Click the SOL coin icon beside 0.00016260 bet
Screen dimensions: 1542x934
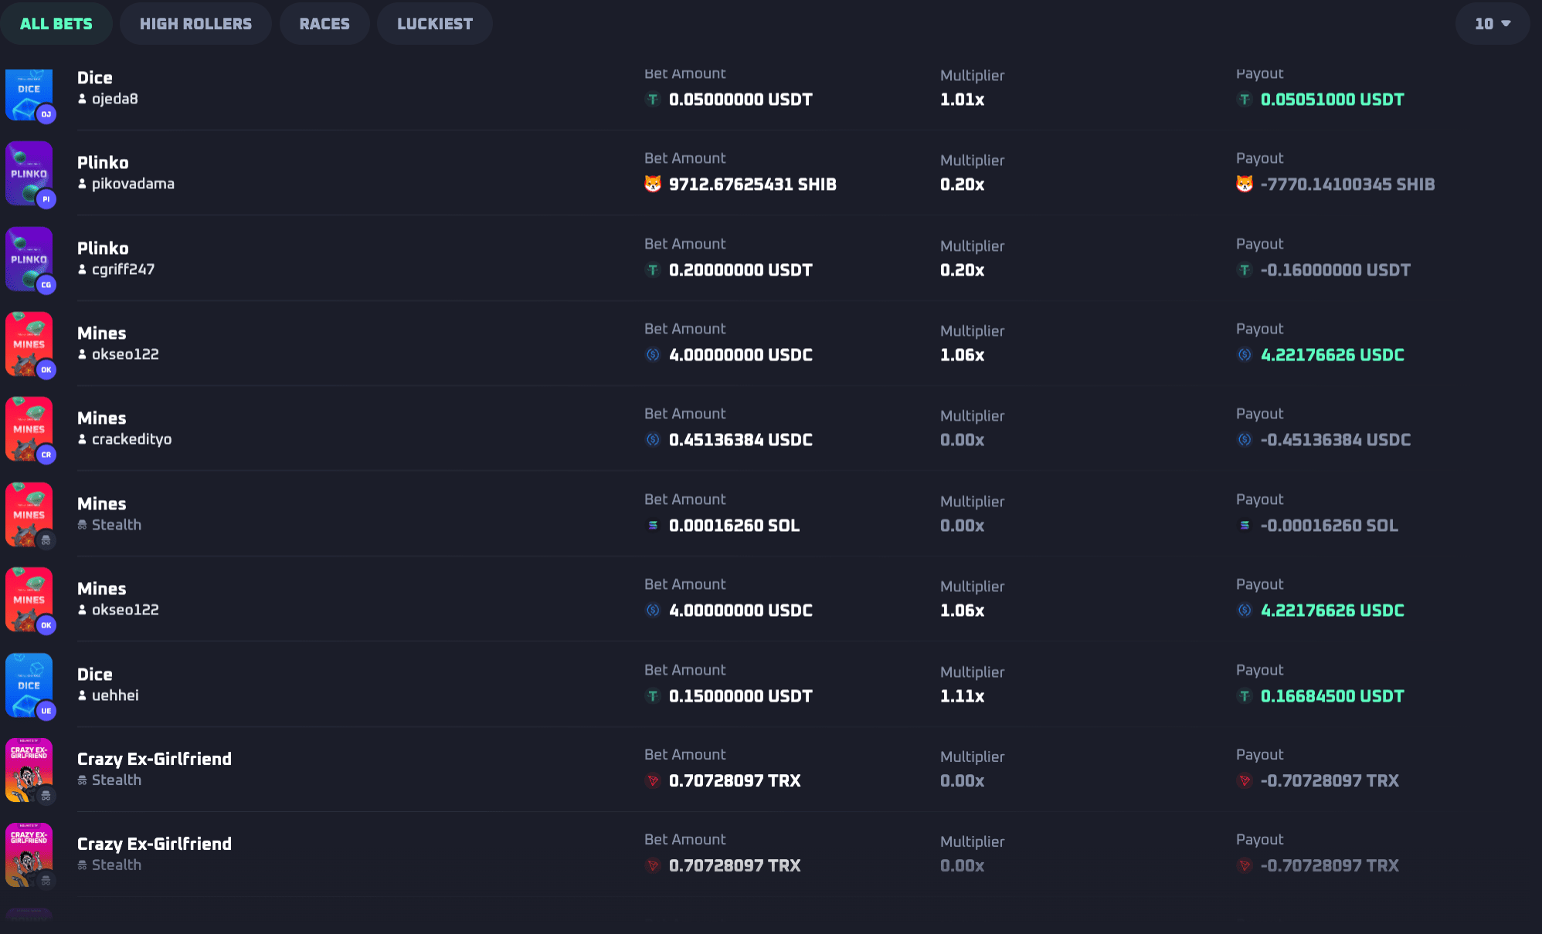[x=653, y=526]
